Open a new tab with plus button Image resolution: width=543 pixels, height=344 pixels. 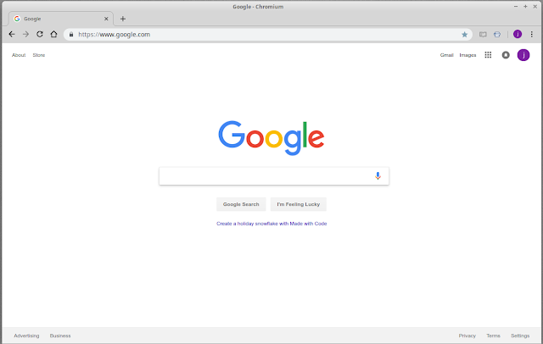coord(122,19)
